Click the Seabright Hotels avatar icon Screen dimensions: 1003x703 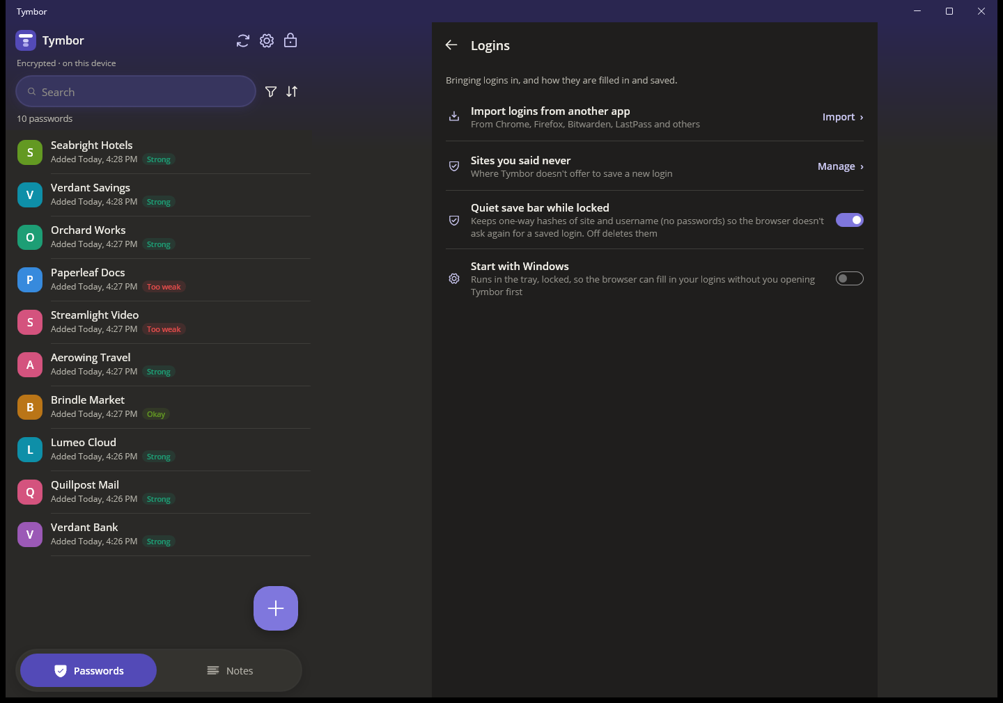click(30, 152)
